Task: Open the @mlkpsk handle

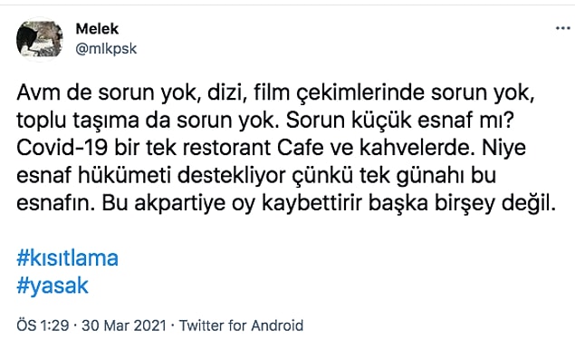Action: pos(106,48)
